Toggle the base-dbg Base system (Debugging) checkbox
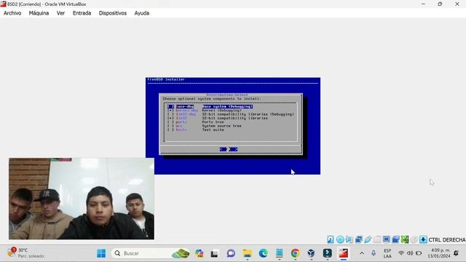 pyautogui.click(x=170, y=106)
